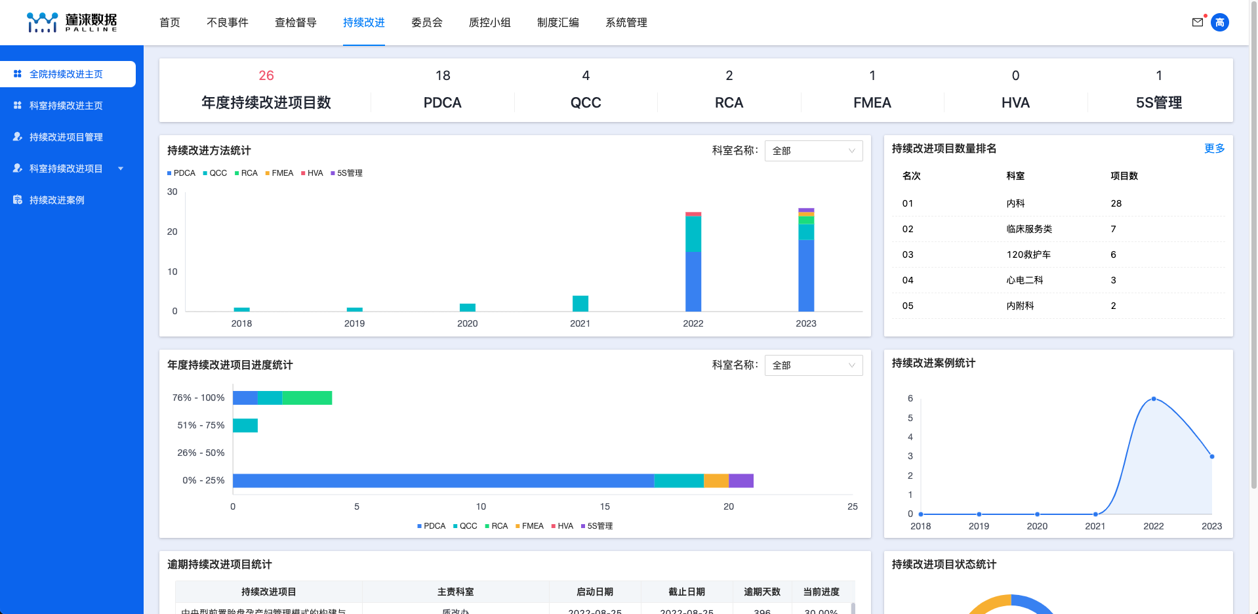Open 科室名称 dropdown in 年度持续改进项目进度统计
Screen dimensions: 1258x614
point(813,365)
